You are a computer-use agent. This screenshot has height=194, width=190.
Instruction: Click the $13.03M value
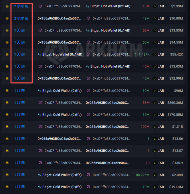[x=176, y=66]
